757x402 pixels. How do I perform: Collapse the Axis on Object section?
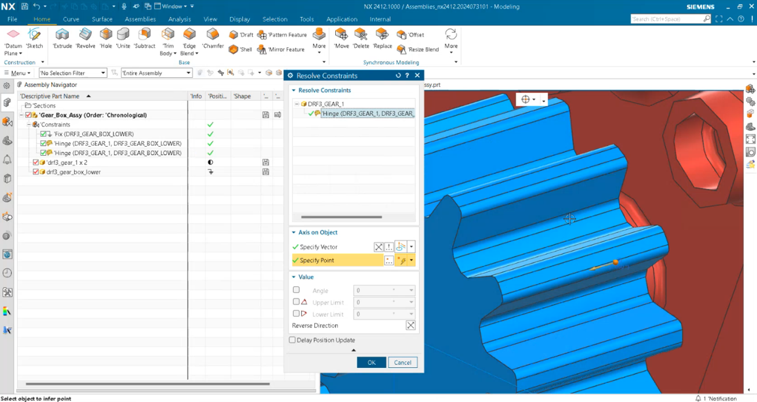click(295, 232)
